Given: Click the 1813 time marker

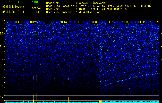Looking at the screenshot, I should (48, 22).
